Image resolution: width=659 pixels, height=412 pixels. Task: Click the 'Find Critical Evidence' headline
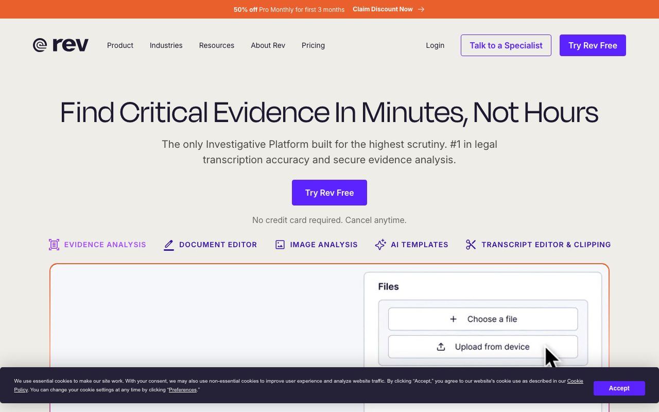[x=329, y=112]
